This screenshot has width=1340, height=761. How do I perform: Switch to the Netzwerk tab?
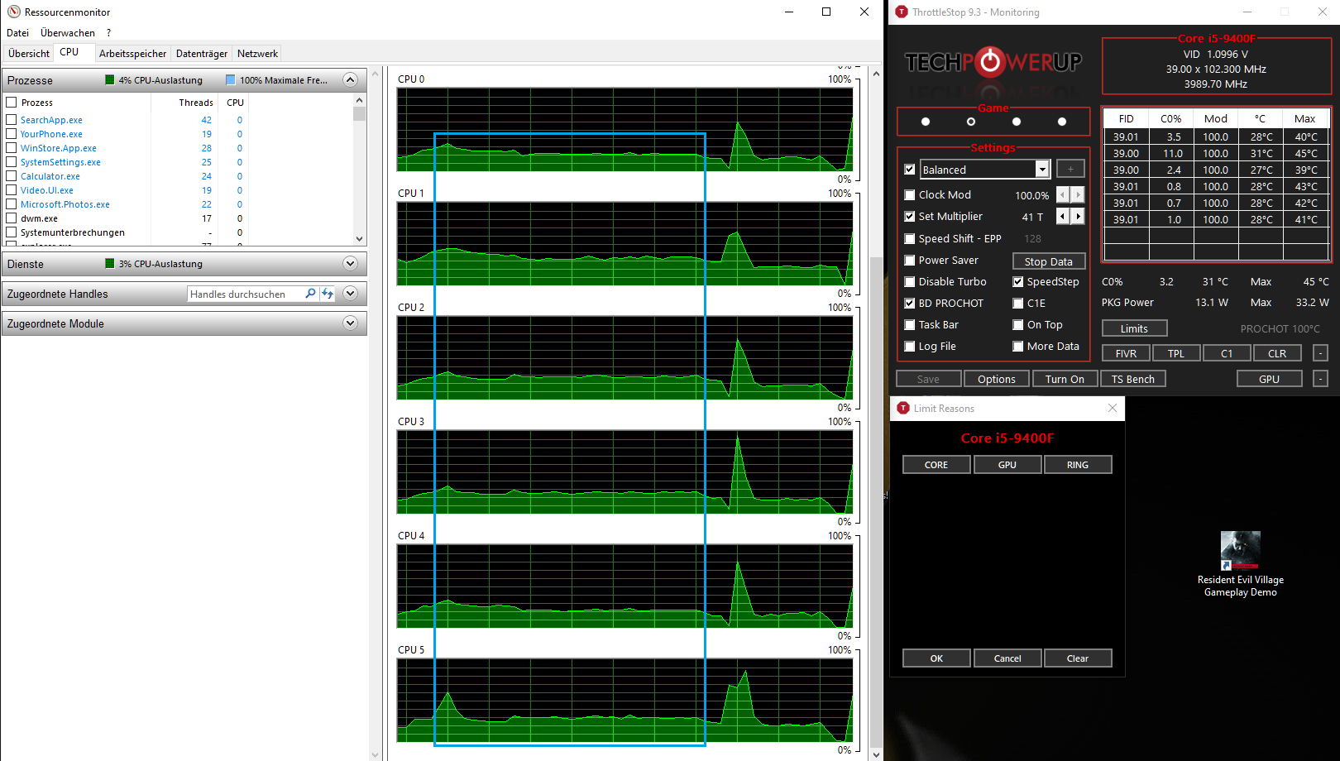[257, 54]
